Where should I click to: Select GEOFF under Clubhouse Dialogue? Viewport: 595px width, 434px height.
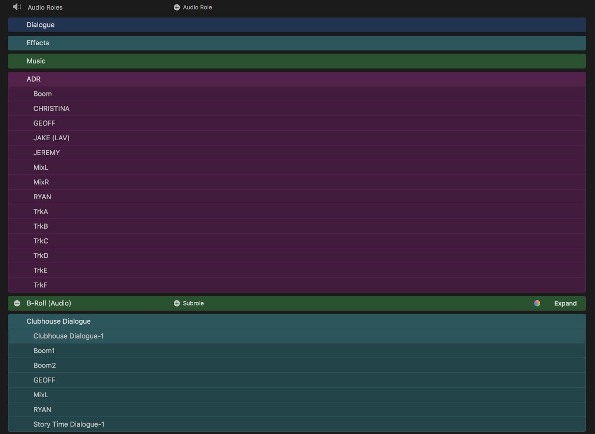click(297, 380)
